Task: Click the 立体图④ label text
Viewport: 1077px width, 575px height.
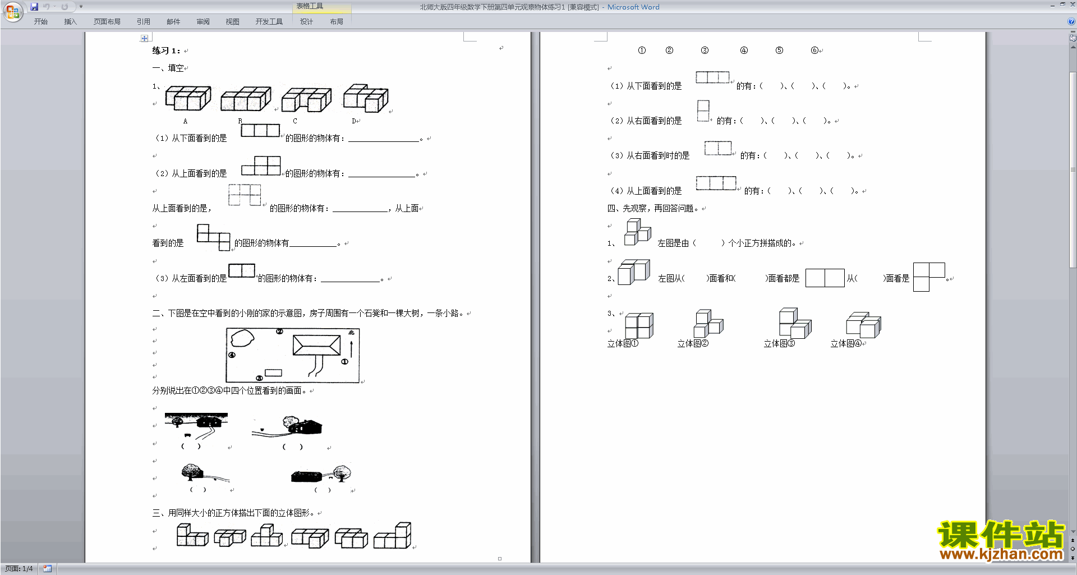Action: pyautogui.click(x=846, y=343)
